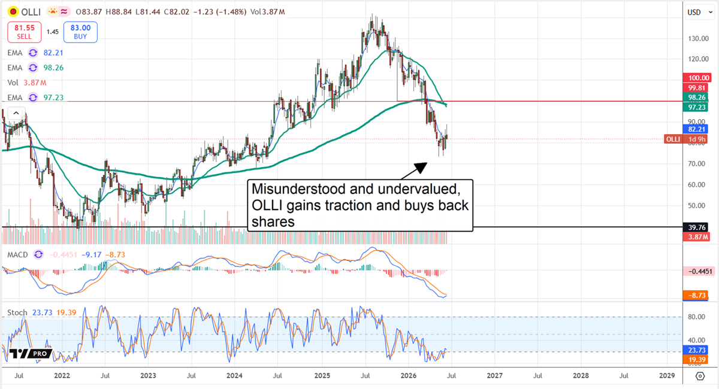719x389 pixels.
Task: Collapse the indicator legend with the chevron
Action: tap(16, 113)
